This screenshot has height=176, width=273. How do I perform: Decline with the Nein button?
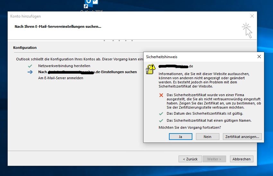tap(207, 137)
